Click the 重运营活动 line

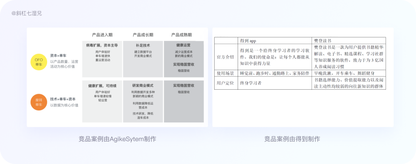point(102,60)
